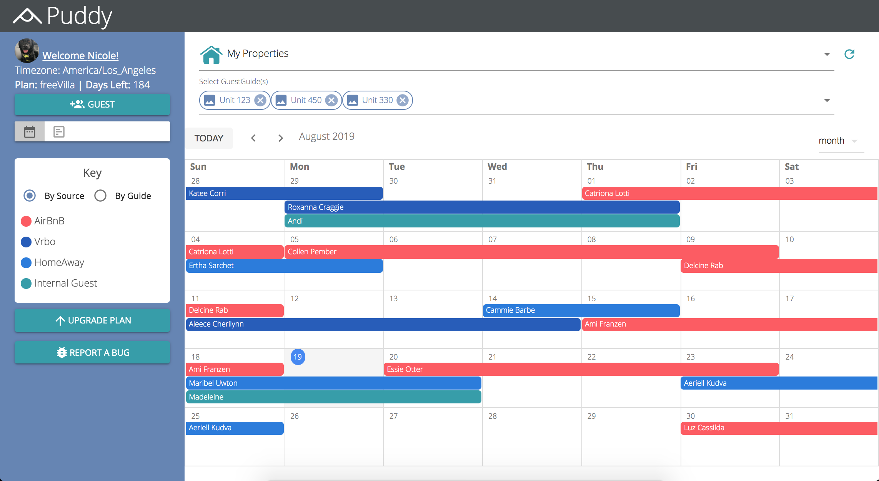
Task: Go to previous month with left chevron
Action: pos(253,138)
